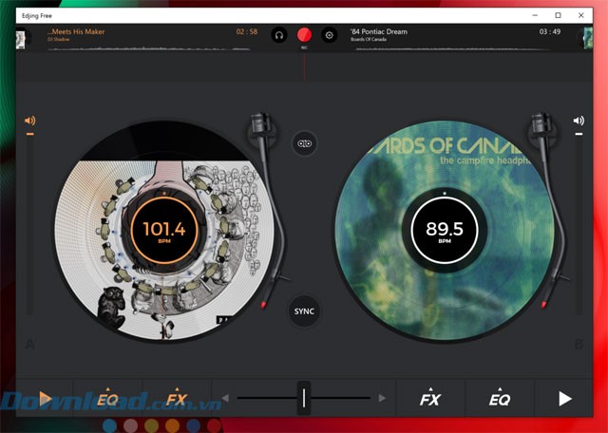Image resolution: width=608 pixels, height=433 pixels.
Task: Click the crossfader left arrow
Action: [x=225, y=398]
